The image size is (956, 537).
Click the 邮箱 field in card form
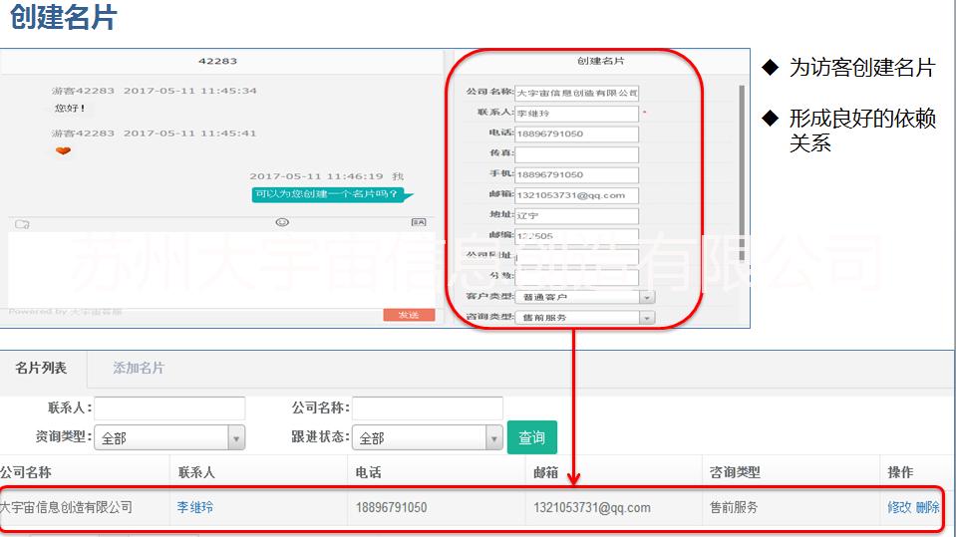[x=576, y=195]
